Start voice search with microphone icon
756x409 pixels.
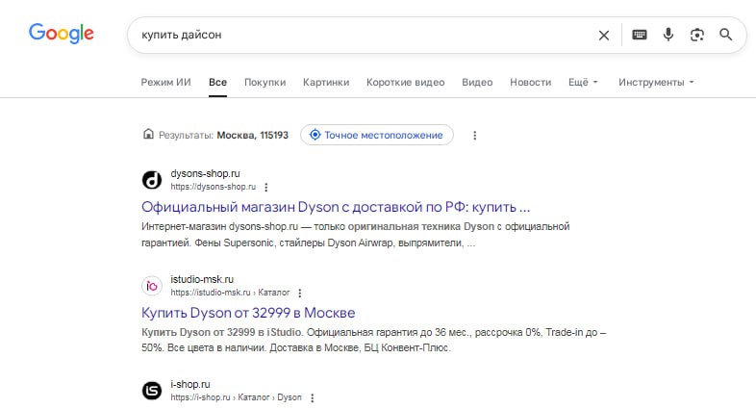tap(668, 35)
